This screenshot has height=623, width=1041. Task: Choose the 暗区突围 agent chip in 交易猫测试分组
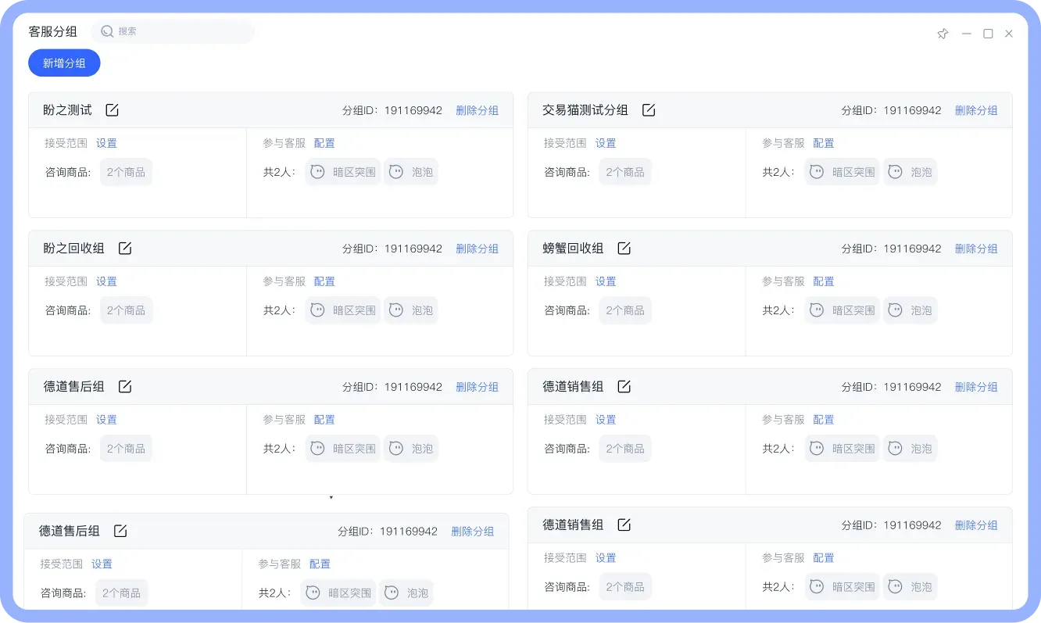(842, 172)
